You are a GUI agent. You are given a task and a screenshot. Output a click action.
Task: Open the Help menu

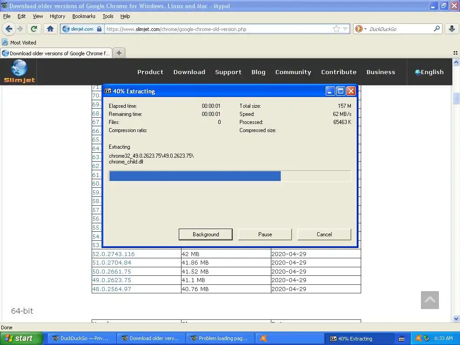tap(125, 16)
